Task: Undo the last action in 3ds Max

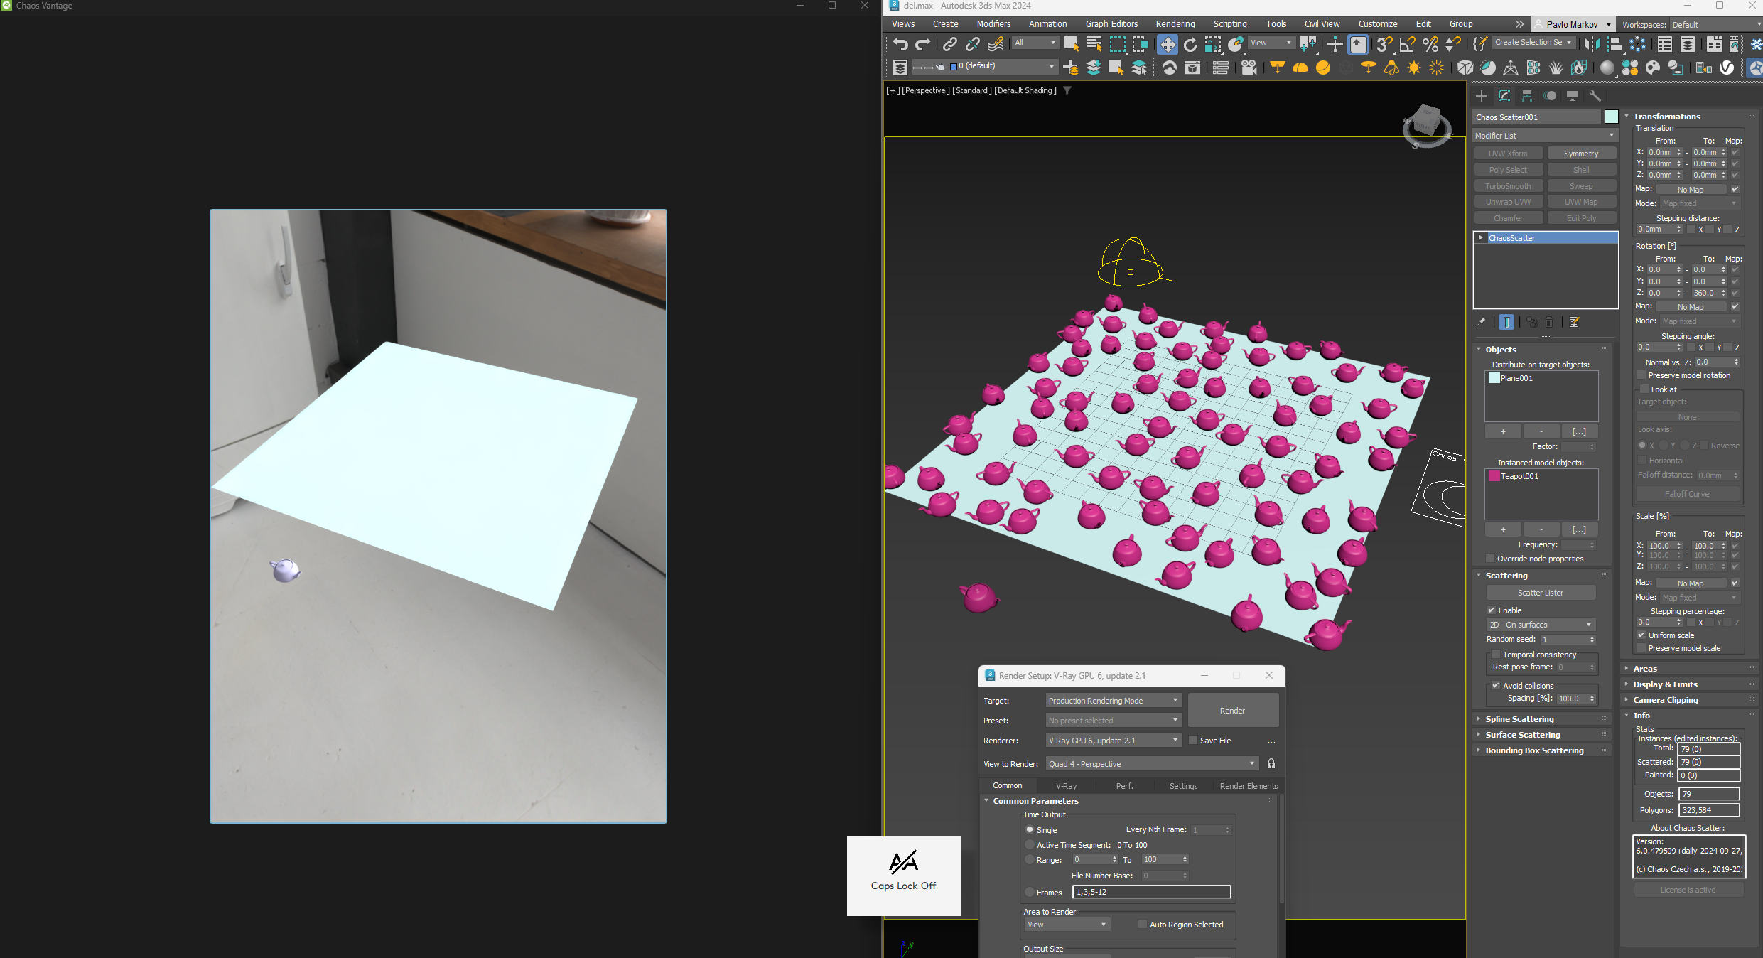Action: (900, 45)
